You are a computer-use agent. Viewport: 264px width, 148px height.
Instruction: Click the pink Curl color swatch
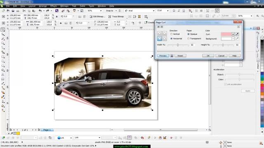tap(226, 34)
